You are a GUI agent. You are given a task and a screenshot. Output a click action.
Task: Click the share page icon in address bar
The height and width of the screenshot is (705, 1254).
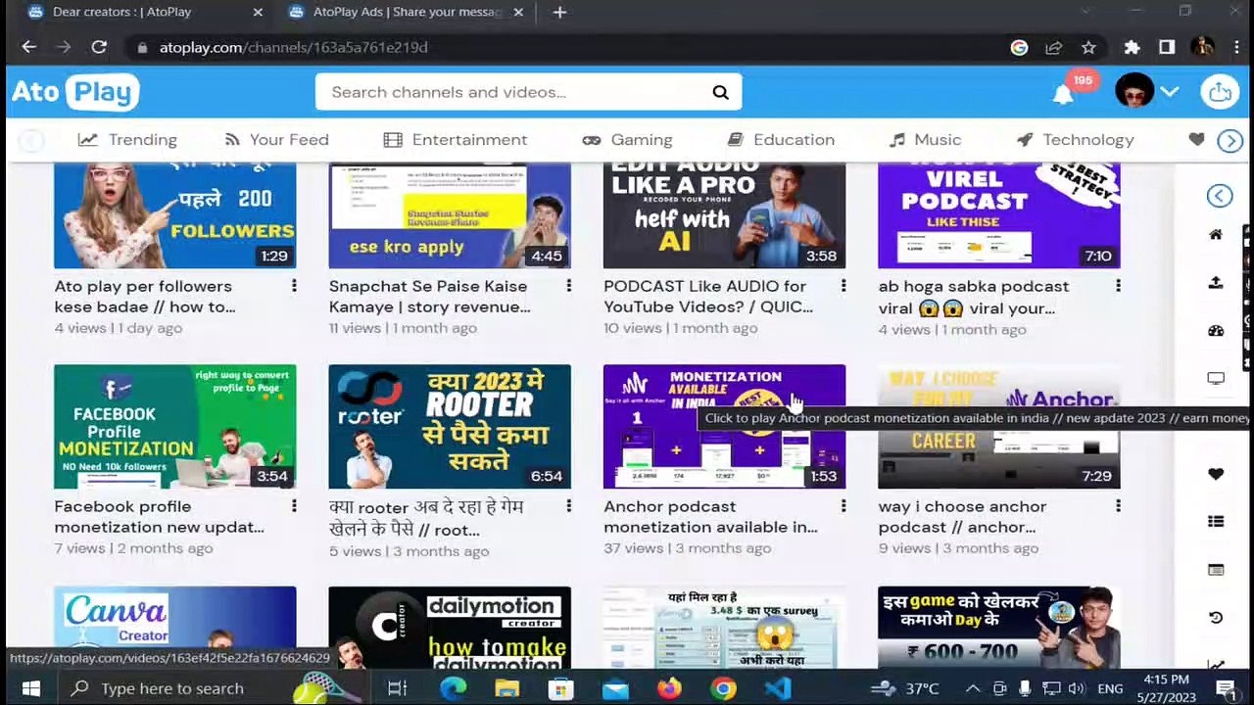[x=1053, y=47]
